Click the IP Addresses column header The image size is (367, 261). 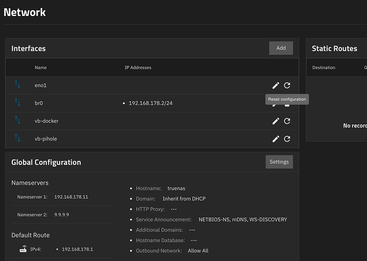[138, 68]
